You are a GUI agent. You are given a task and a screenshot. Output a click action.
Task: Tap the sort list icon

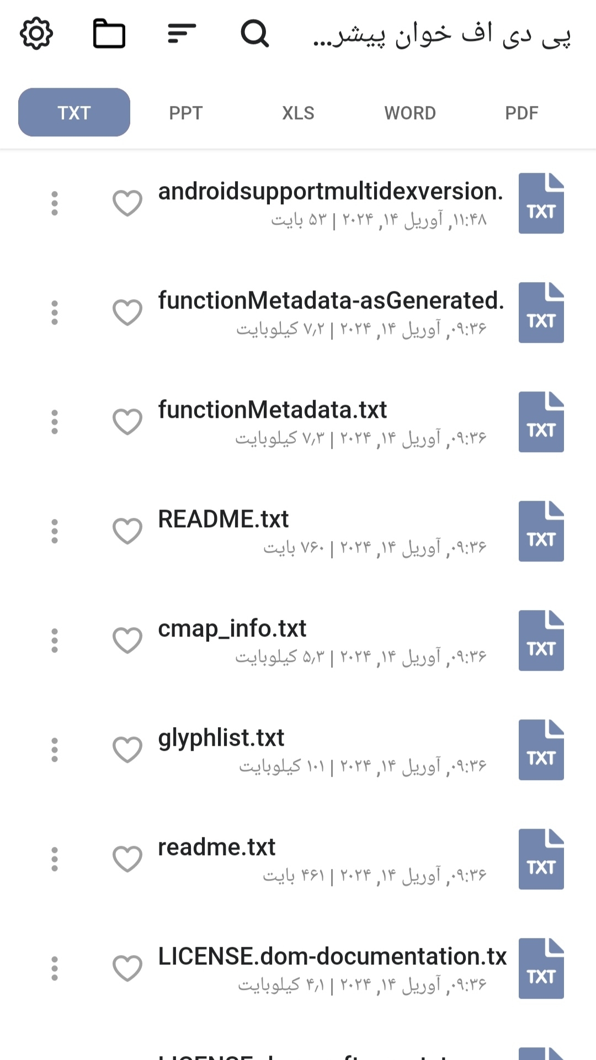point(182,34)
